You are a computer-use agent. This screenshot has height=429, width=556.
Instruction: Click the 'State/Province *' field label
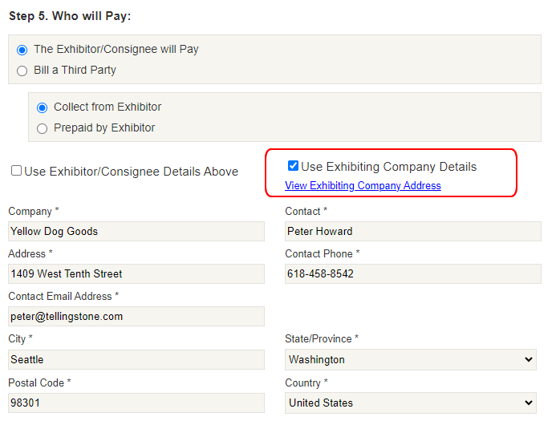pyautogui.click(x=322, y=339)
